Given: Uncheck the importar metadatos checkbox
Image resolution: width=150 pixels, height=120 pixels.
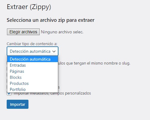Looking at the screenshot, I should click(x=9, y=94).
